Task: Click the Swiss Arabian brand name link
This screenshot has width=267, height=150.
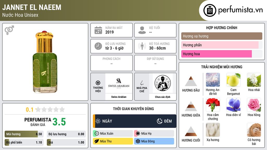Action: [119, 97]
